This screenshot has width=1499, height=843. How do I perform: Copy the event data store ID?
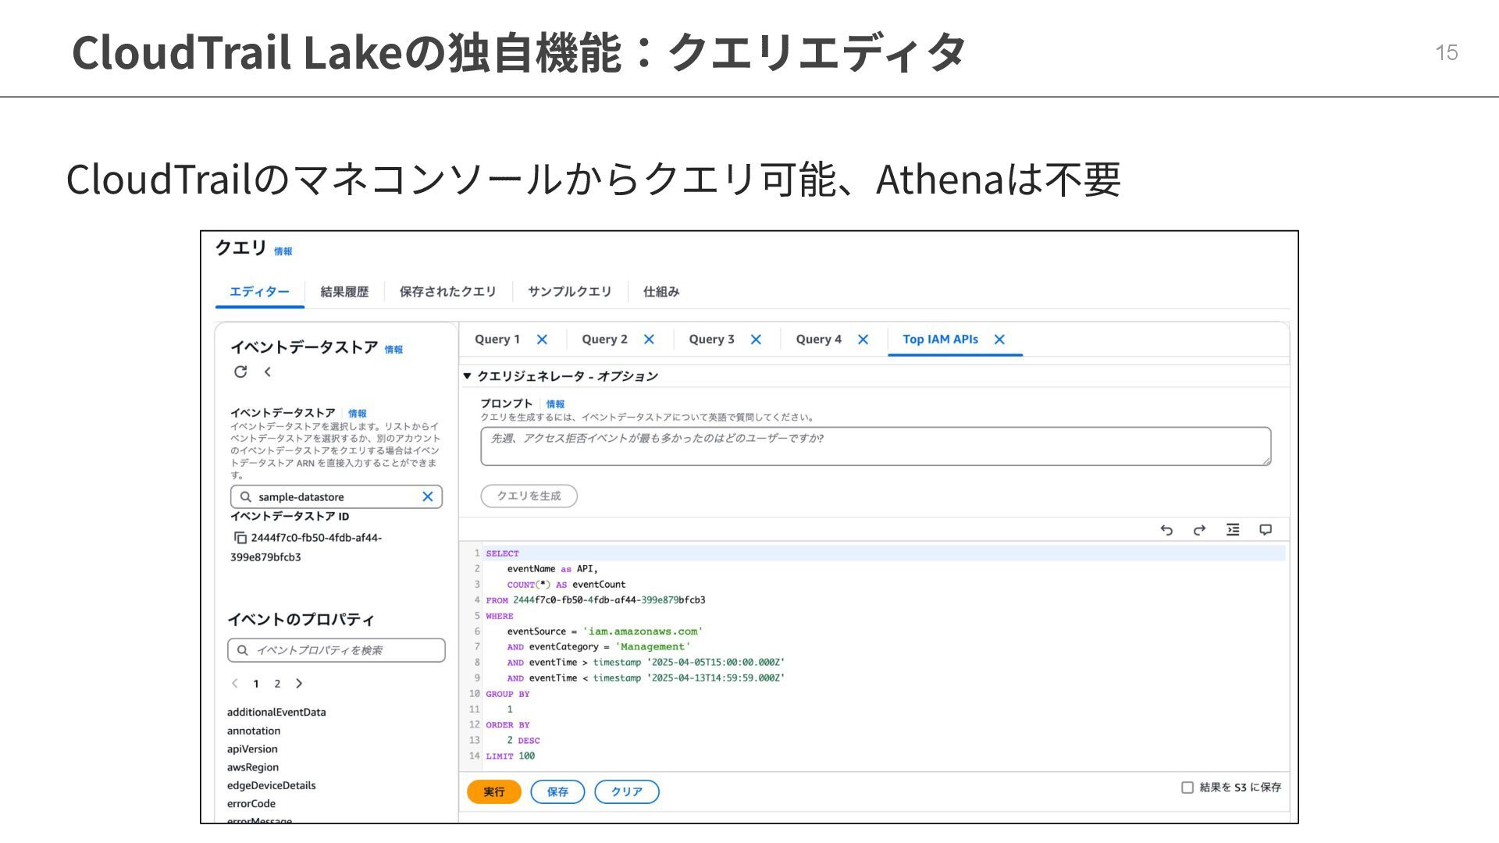point(240,538)
